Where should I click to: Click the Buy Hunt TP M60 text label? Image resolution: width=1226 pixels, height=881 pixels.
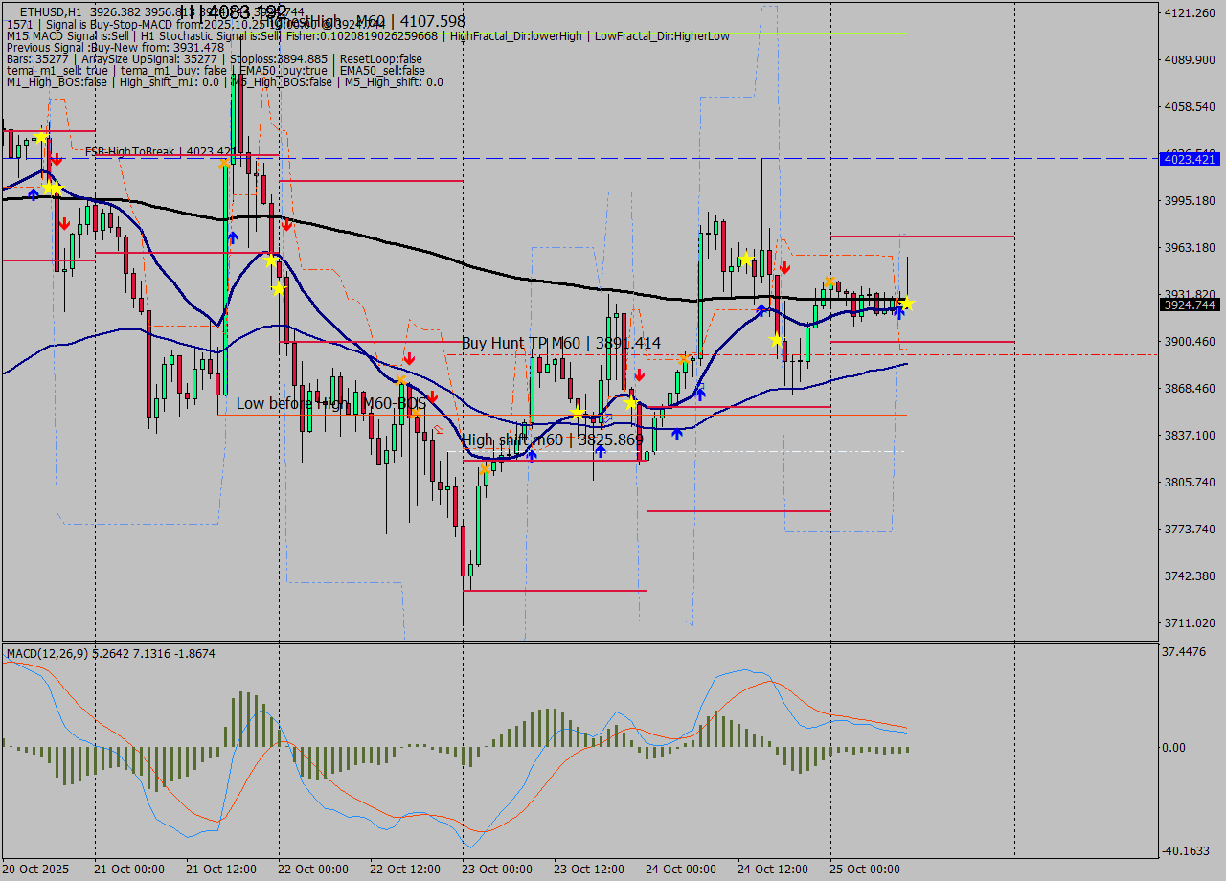pos(561,343)
